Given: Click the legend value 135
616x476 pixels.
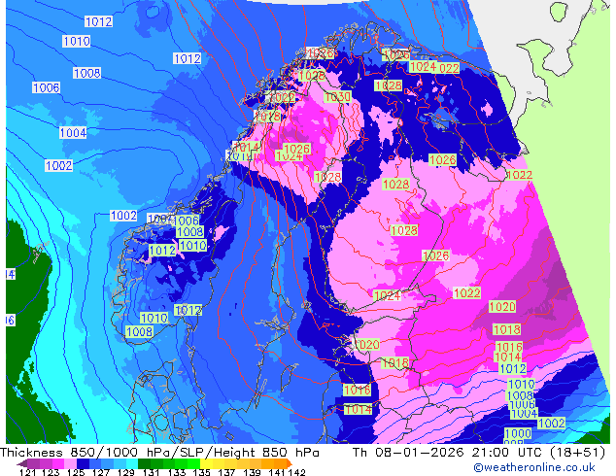Looking at the screenshot, I should point(201,472).
